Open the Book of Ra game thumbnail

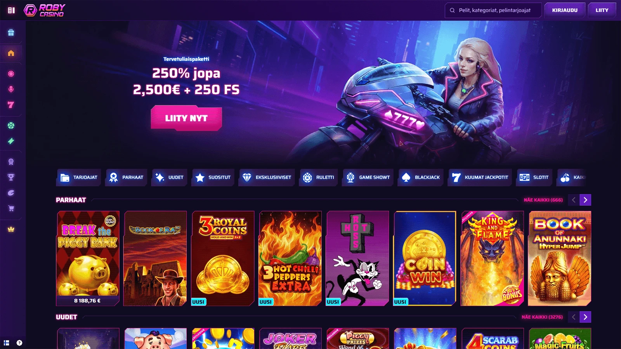(155, 258)
